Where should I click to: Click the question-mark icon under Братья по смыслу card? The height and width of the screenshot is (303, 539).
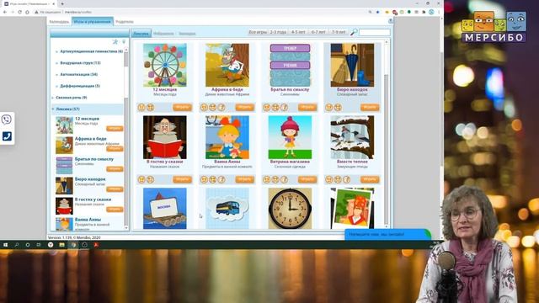pyautogui.click(x=285, y=107)
